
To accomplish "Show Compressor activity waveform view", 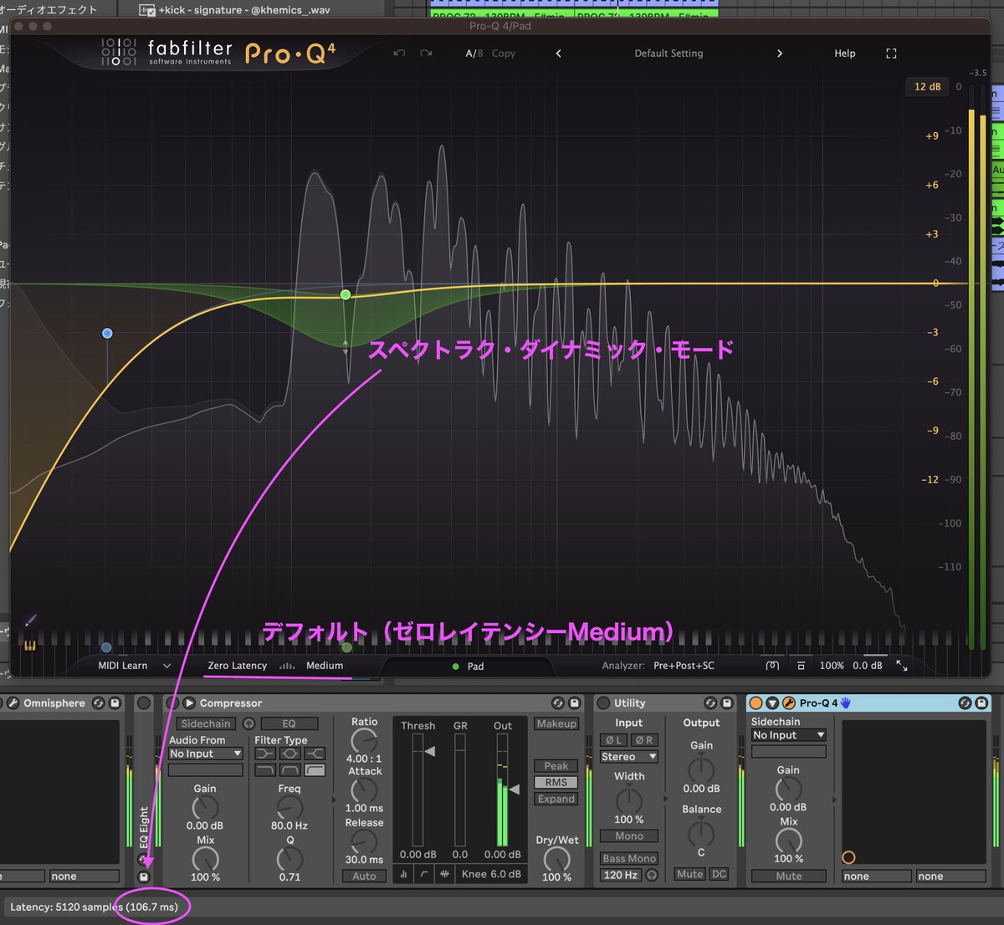I will point(444,875).
